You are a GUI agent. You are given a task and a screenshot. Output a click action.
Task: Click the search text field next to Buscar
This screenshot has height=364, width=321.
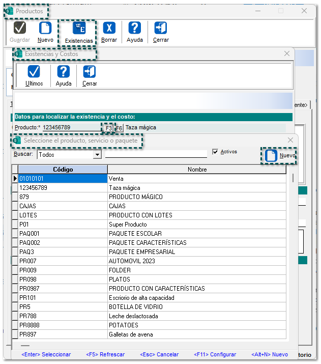156,153
